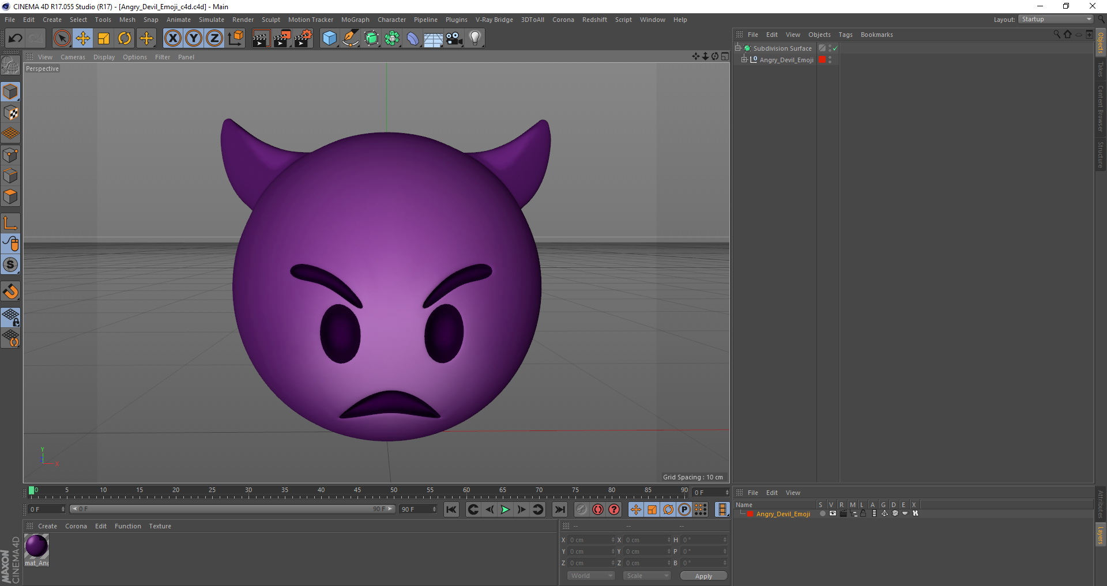1107x586 pixels.
Task: Click the Undo arrow icon
Action: [x=15, y=39]
